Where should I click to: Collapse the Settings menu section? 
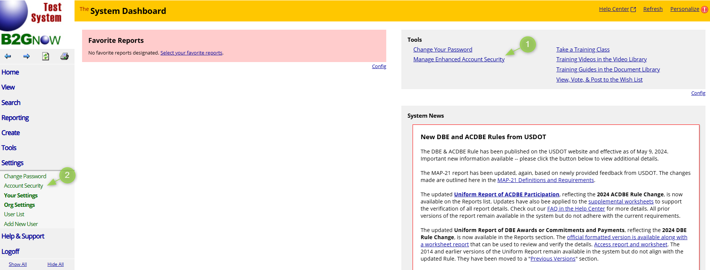click(12, 163)
